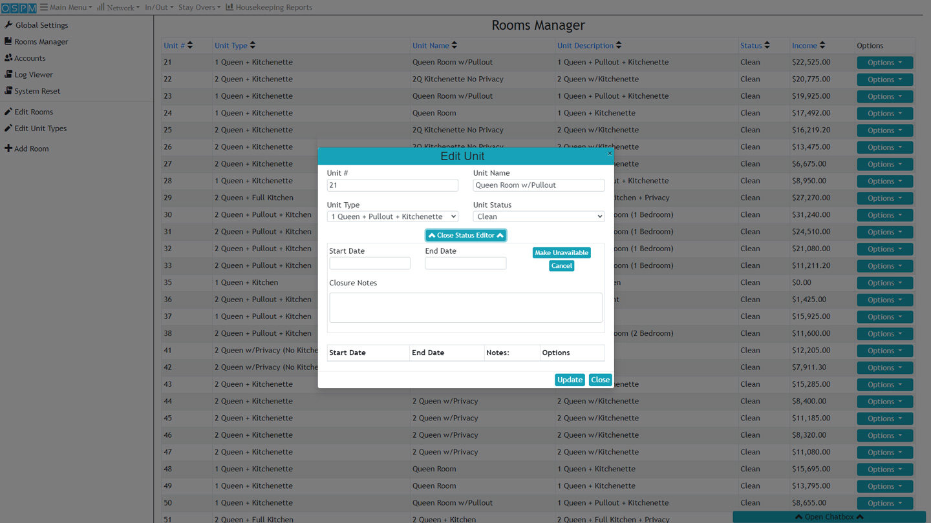Open the Main Menu dropdown
Viewport: 931px width, 523px height.
coord(66,7)
